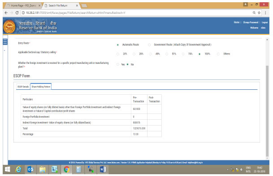This screenshot has height=176, width=273.
Task: Click the Logout link
Action: pos(264,22)
